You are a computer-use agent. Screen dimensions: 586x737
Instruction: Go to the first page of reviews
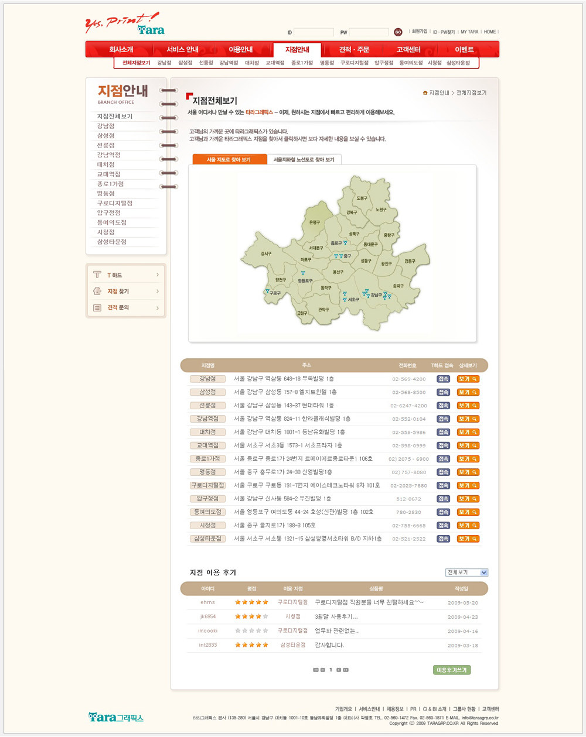(x=316, y=670)
